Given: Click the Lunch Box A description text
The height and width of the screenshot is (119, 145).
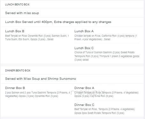Looking at the screenshot, I should (x=106, y=37).
